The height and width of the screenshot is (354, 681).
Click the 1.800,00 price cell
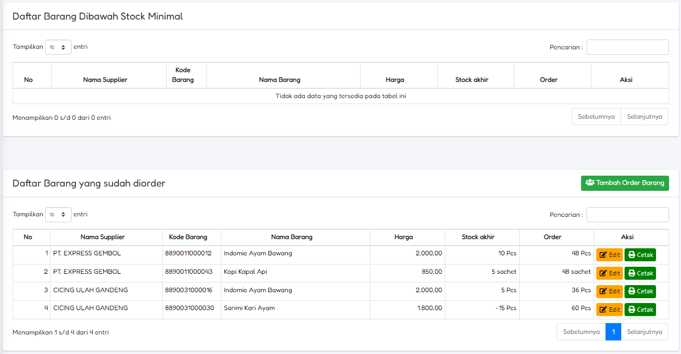click(407, 310)
